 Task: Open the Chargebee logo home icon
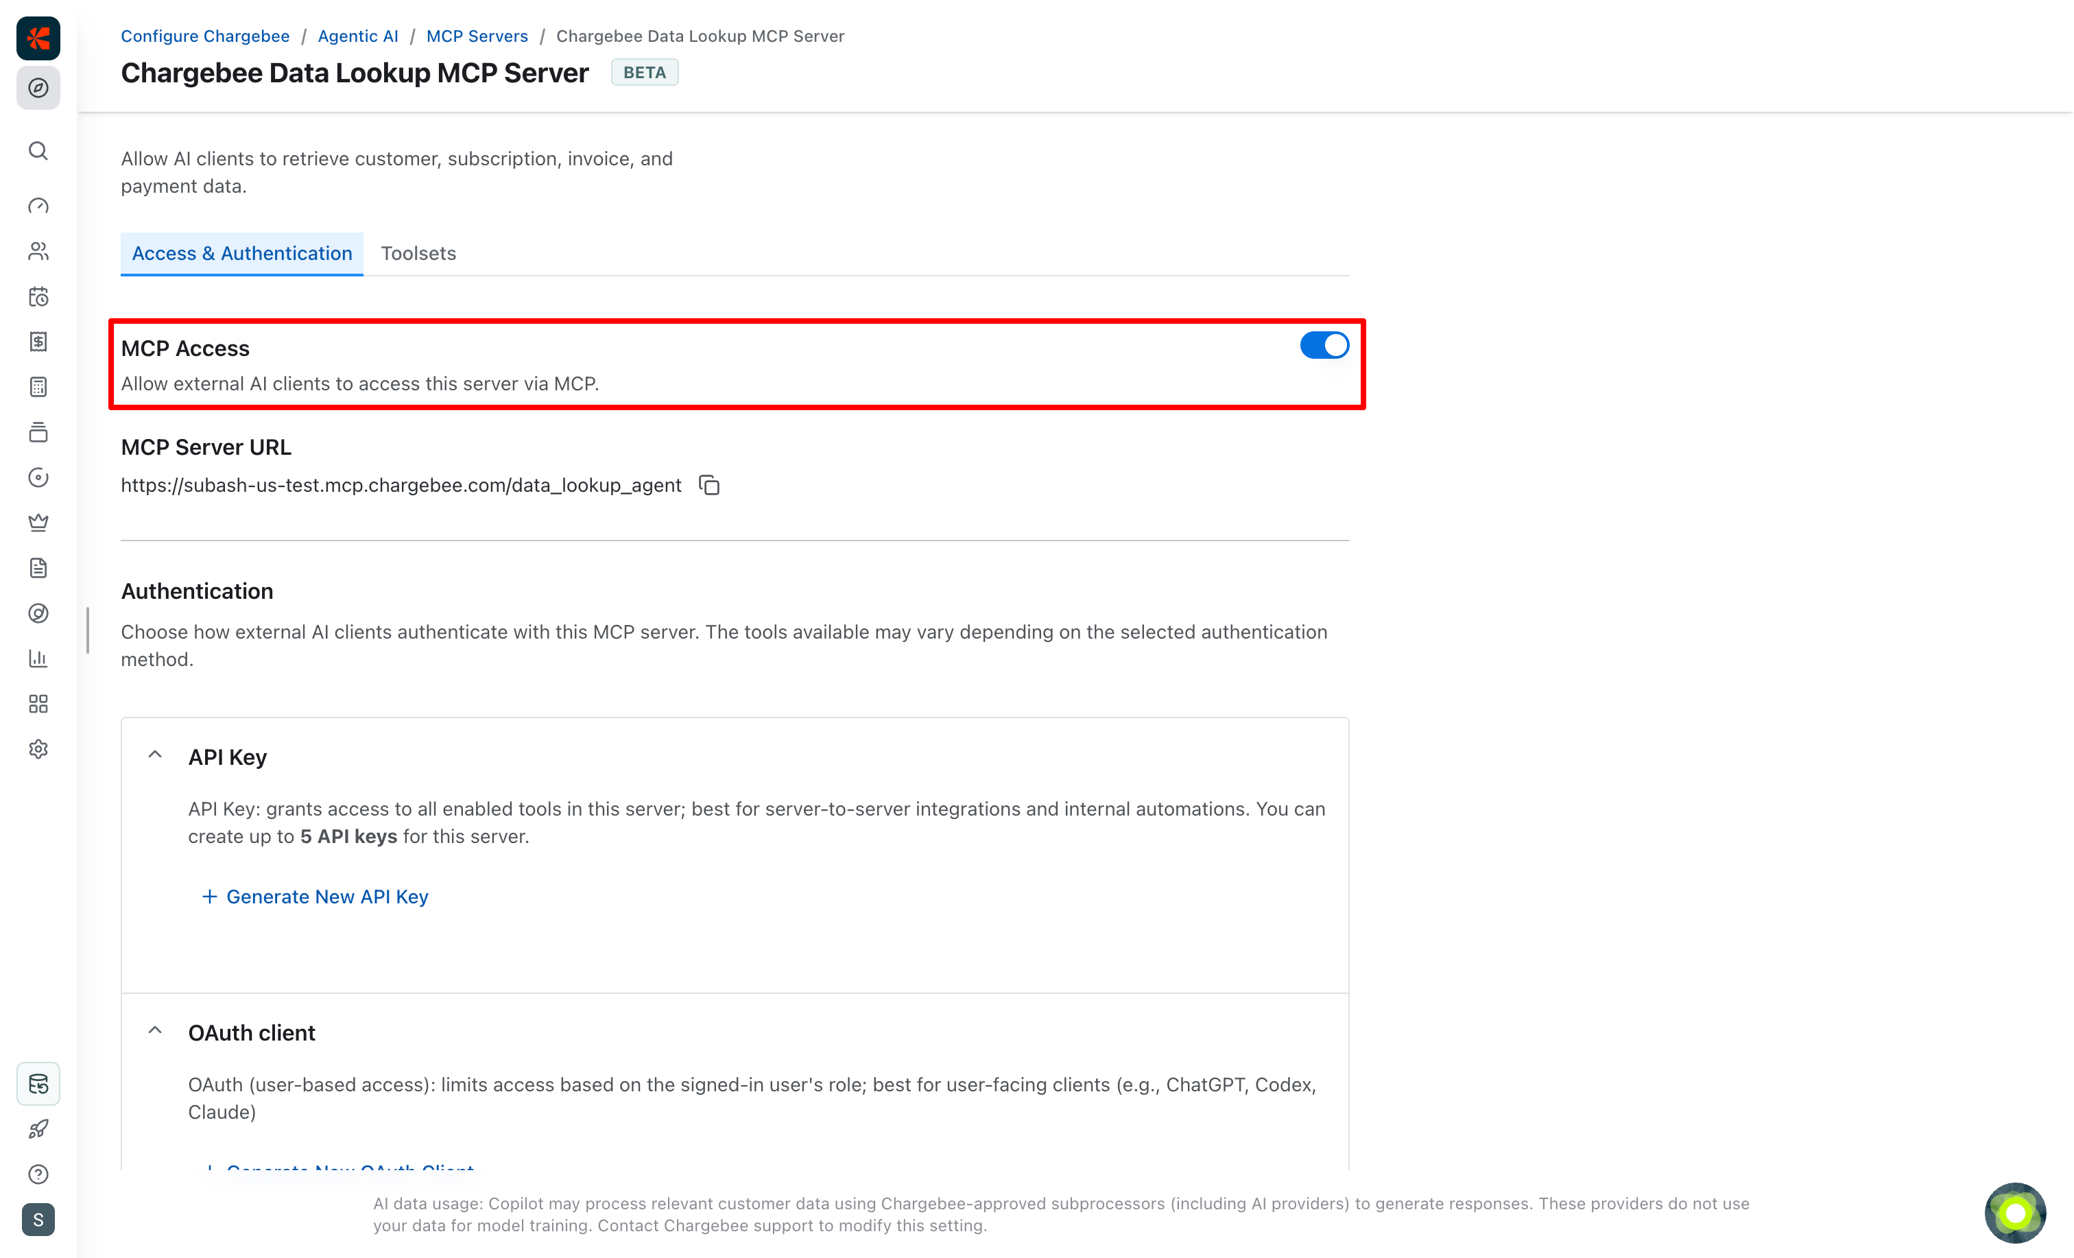38,38
